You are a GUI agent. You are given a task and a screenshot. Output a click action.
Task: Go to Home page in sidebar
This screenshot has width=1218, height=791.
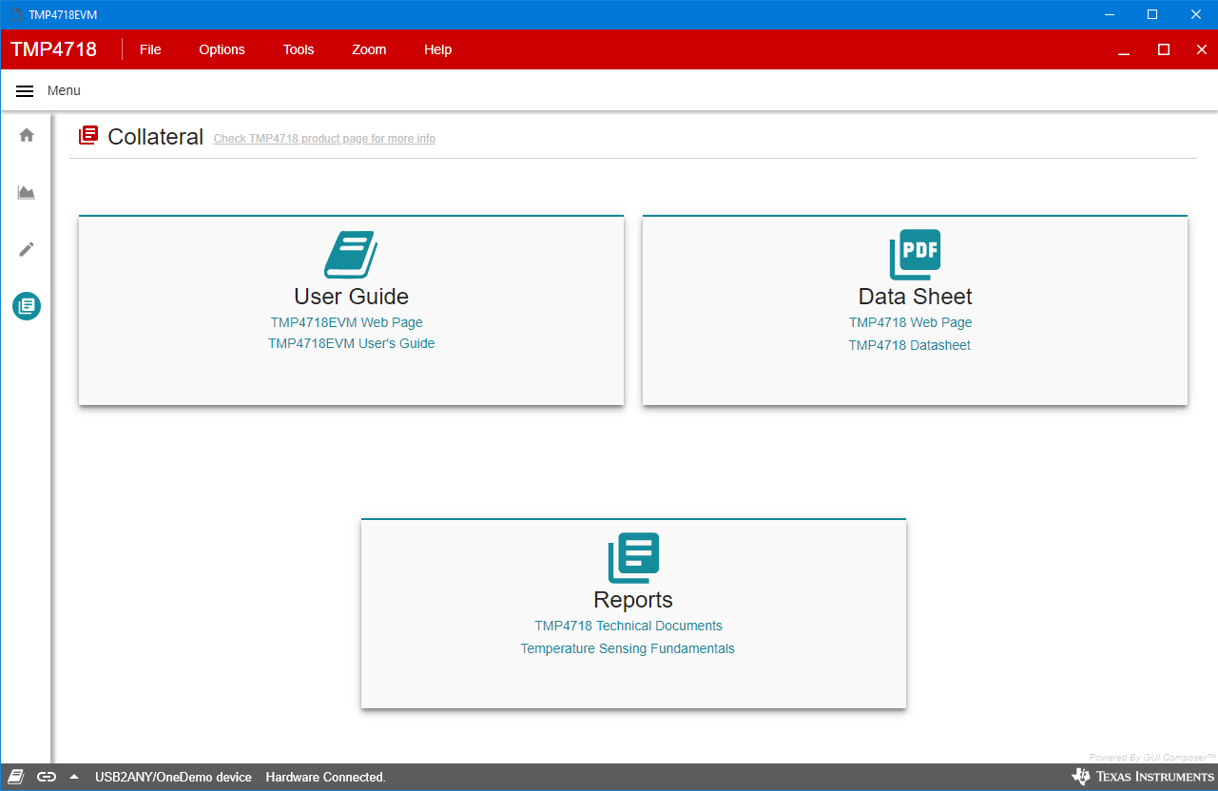(27, 135)
